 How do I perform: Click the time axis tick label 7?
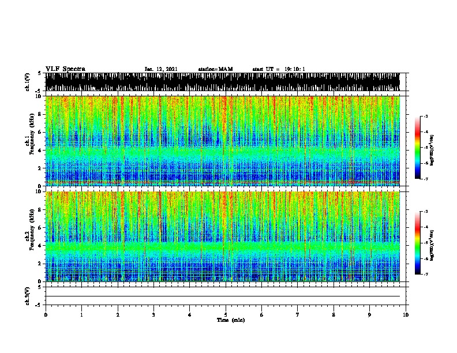coord(298,315)
